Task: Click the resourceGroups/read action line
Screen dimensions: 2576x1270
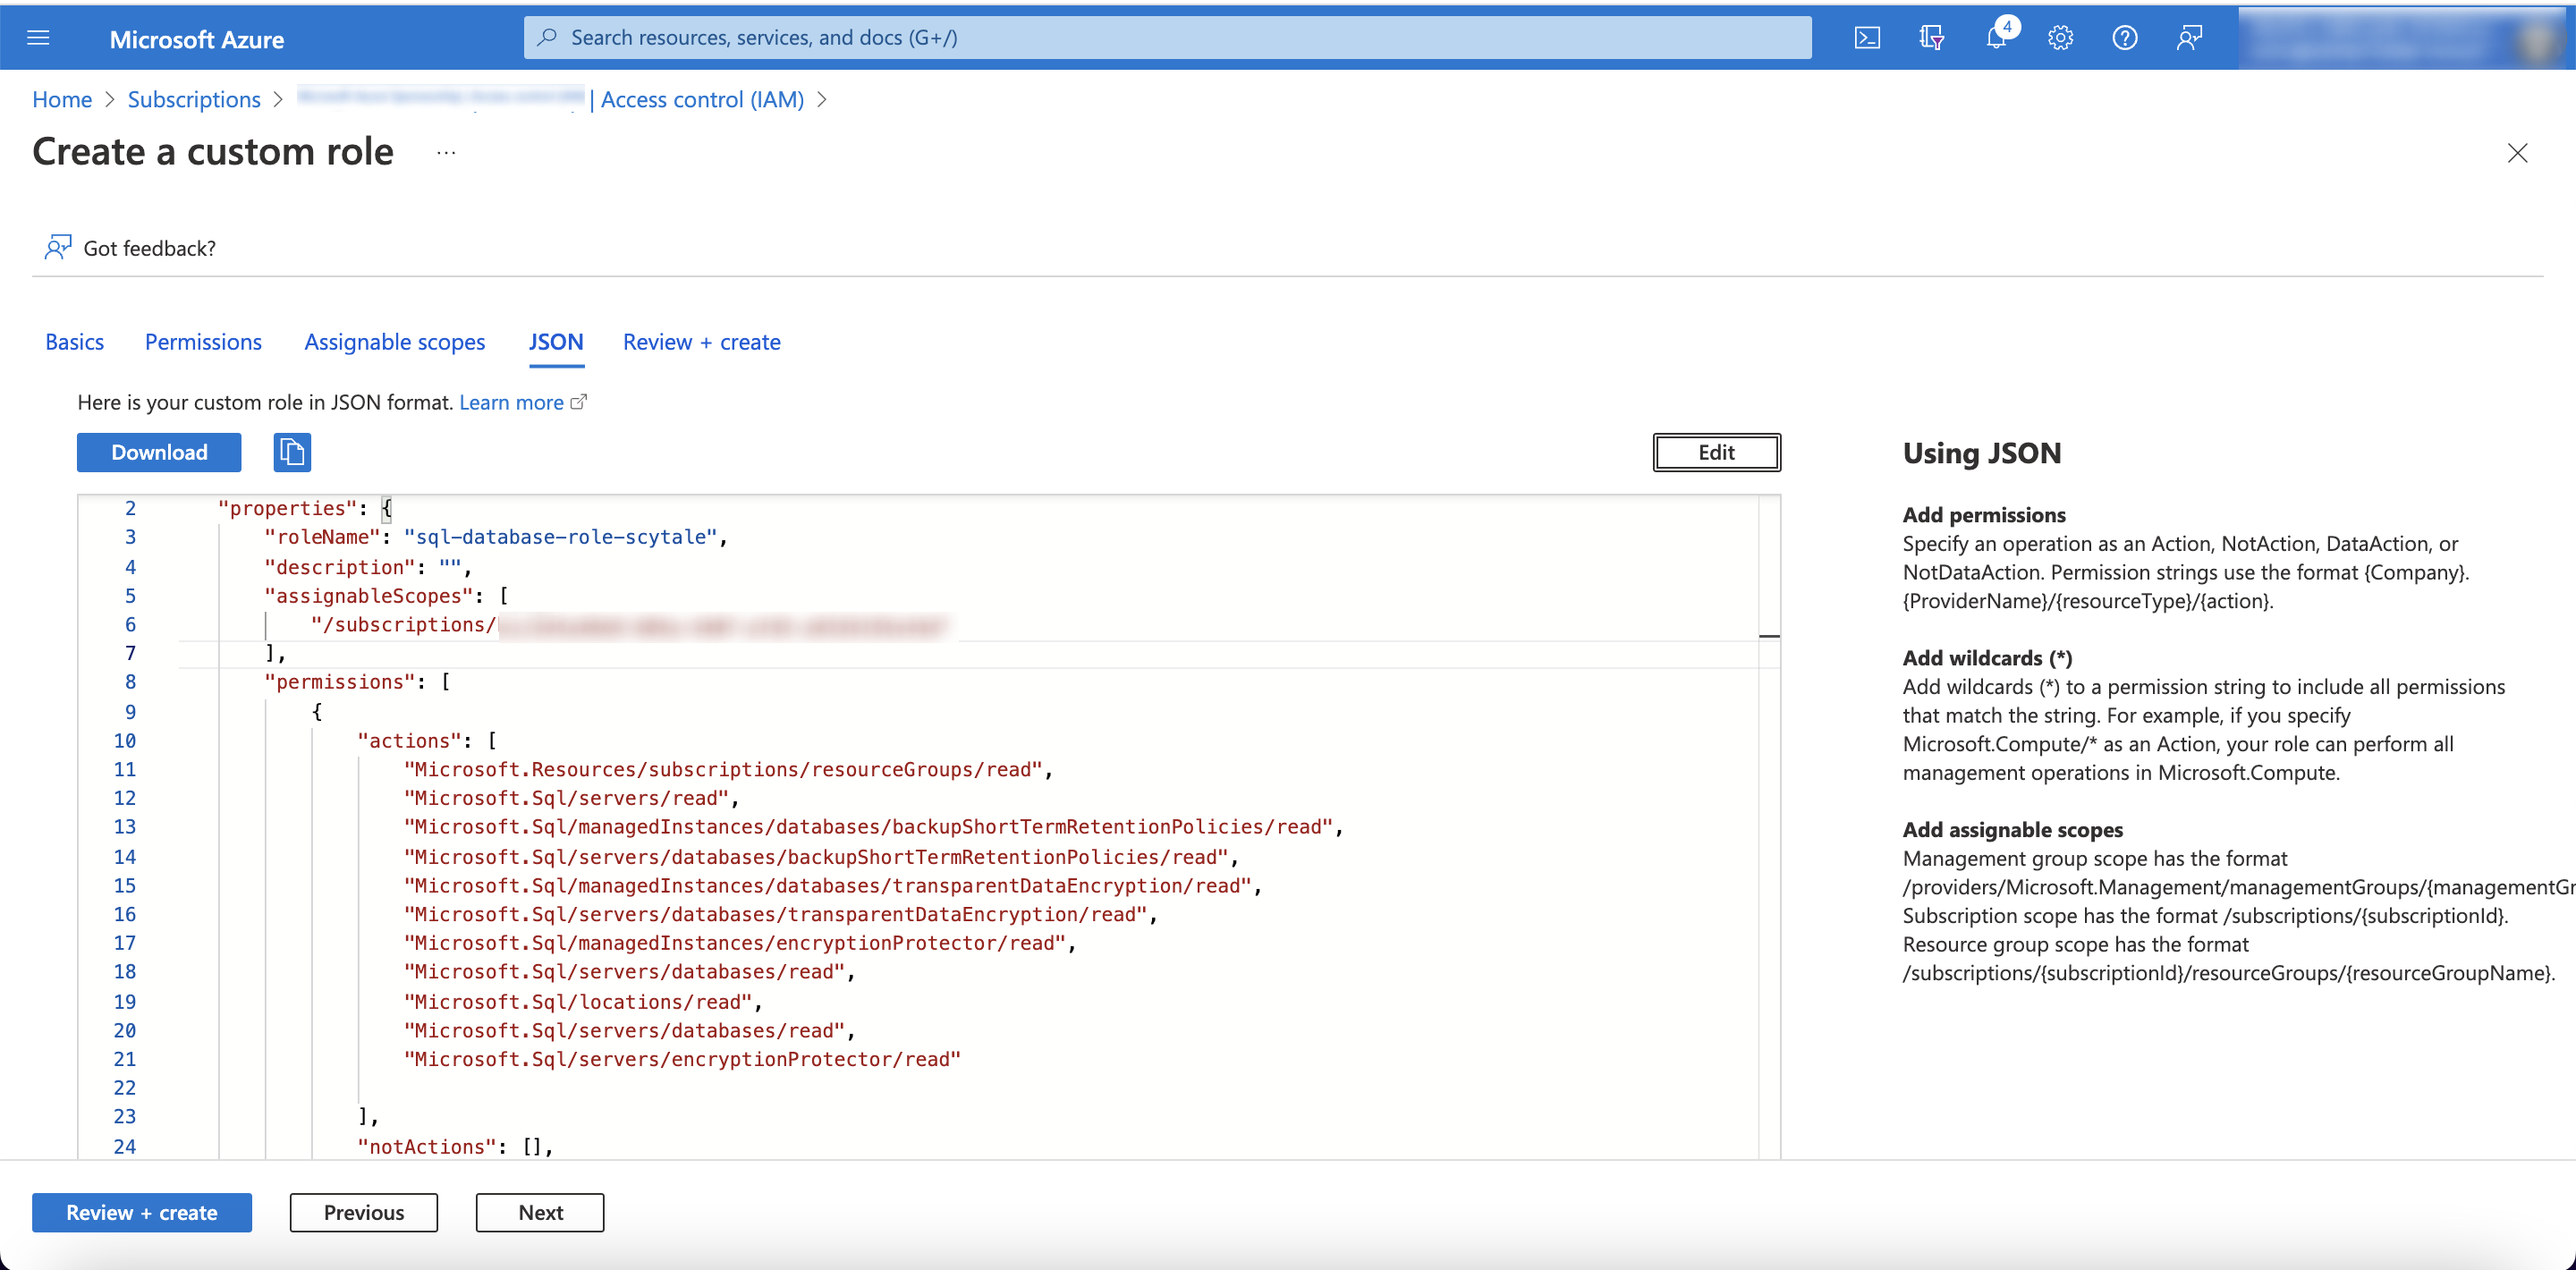Action: 728,769
